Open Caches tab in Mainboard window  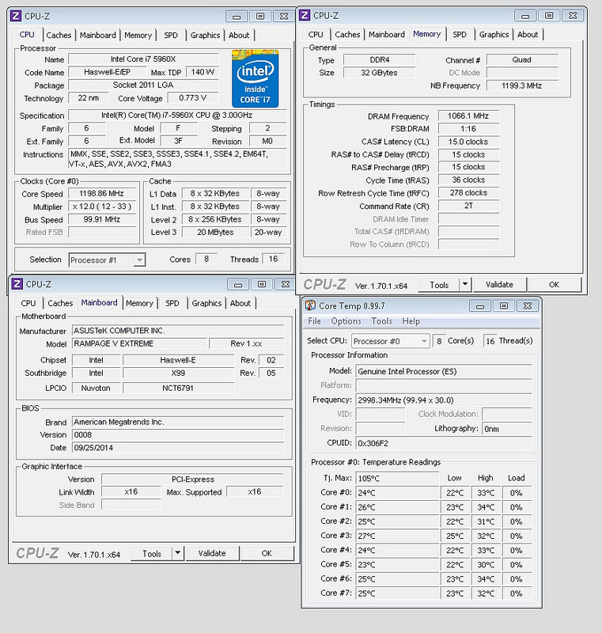60,303
